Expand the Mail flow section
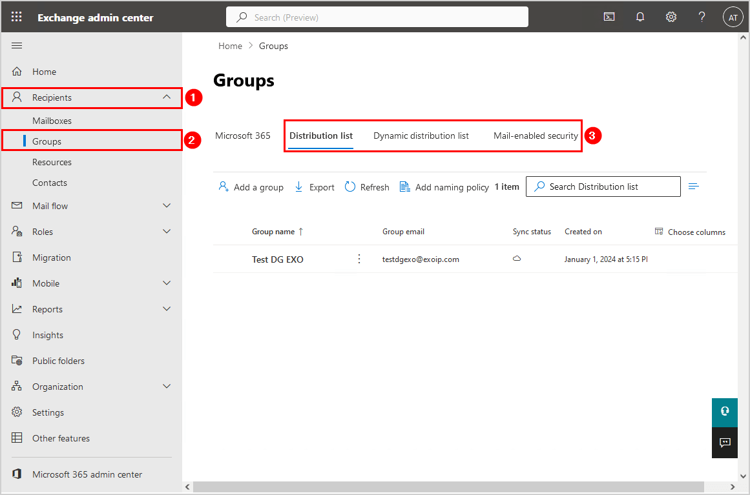This screenshot has width=750, height=495. pos(167,206)
